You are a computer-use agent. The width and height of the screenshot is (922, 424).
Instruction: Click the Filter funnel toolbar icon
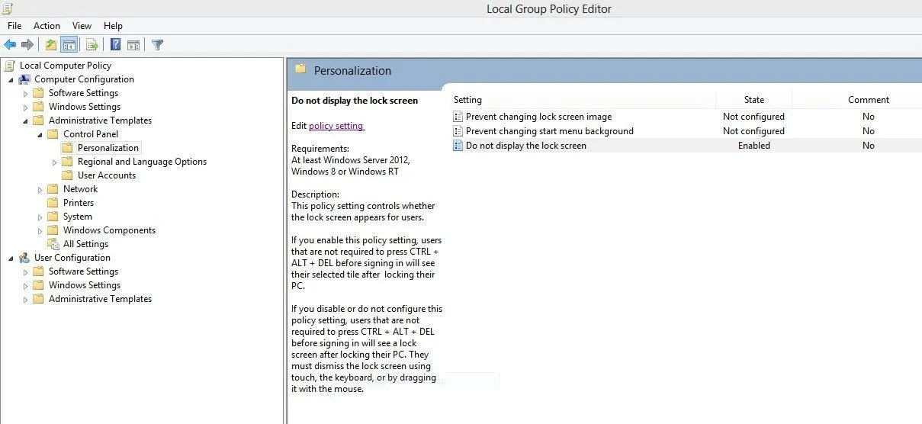pos(157,45)
